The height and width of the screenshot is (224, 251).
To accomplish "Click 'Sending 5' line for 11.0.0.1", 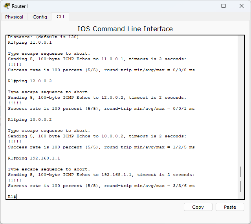I will (x=97, y=59).
